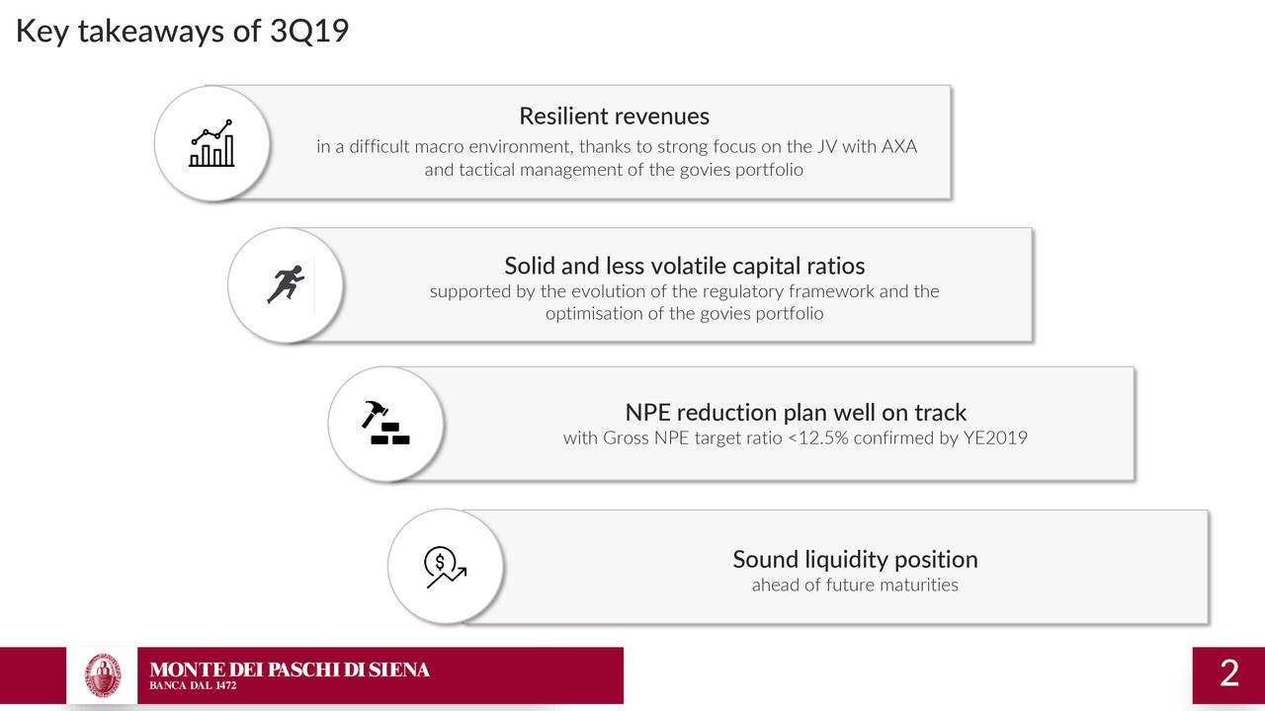This screenshot has height=711, width=1265.
Task: Click the Monte dei Paschi crest logo
Action: [x=102, y=675]
